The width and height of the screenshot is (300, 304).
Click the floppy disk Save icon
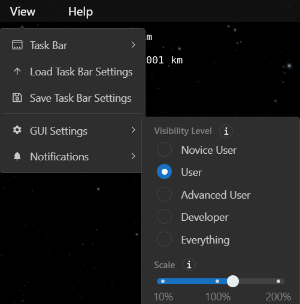17,98
